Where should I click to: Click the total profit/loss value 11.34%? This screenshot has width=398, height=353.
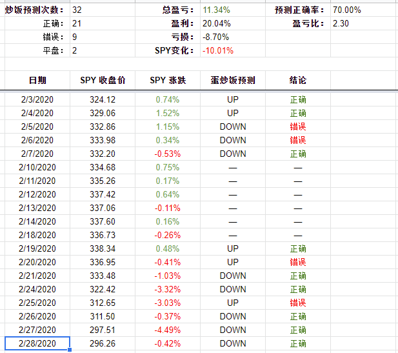coord(233,10)
